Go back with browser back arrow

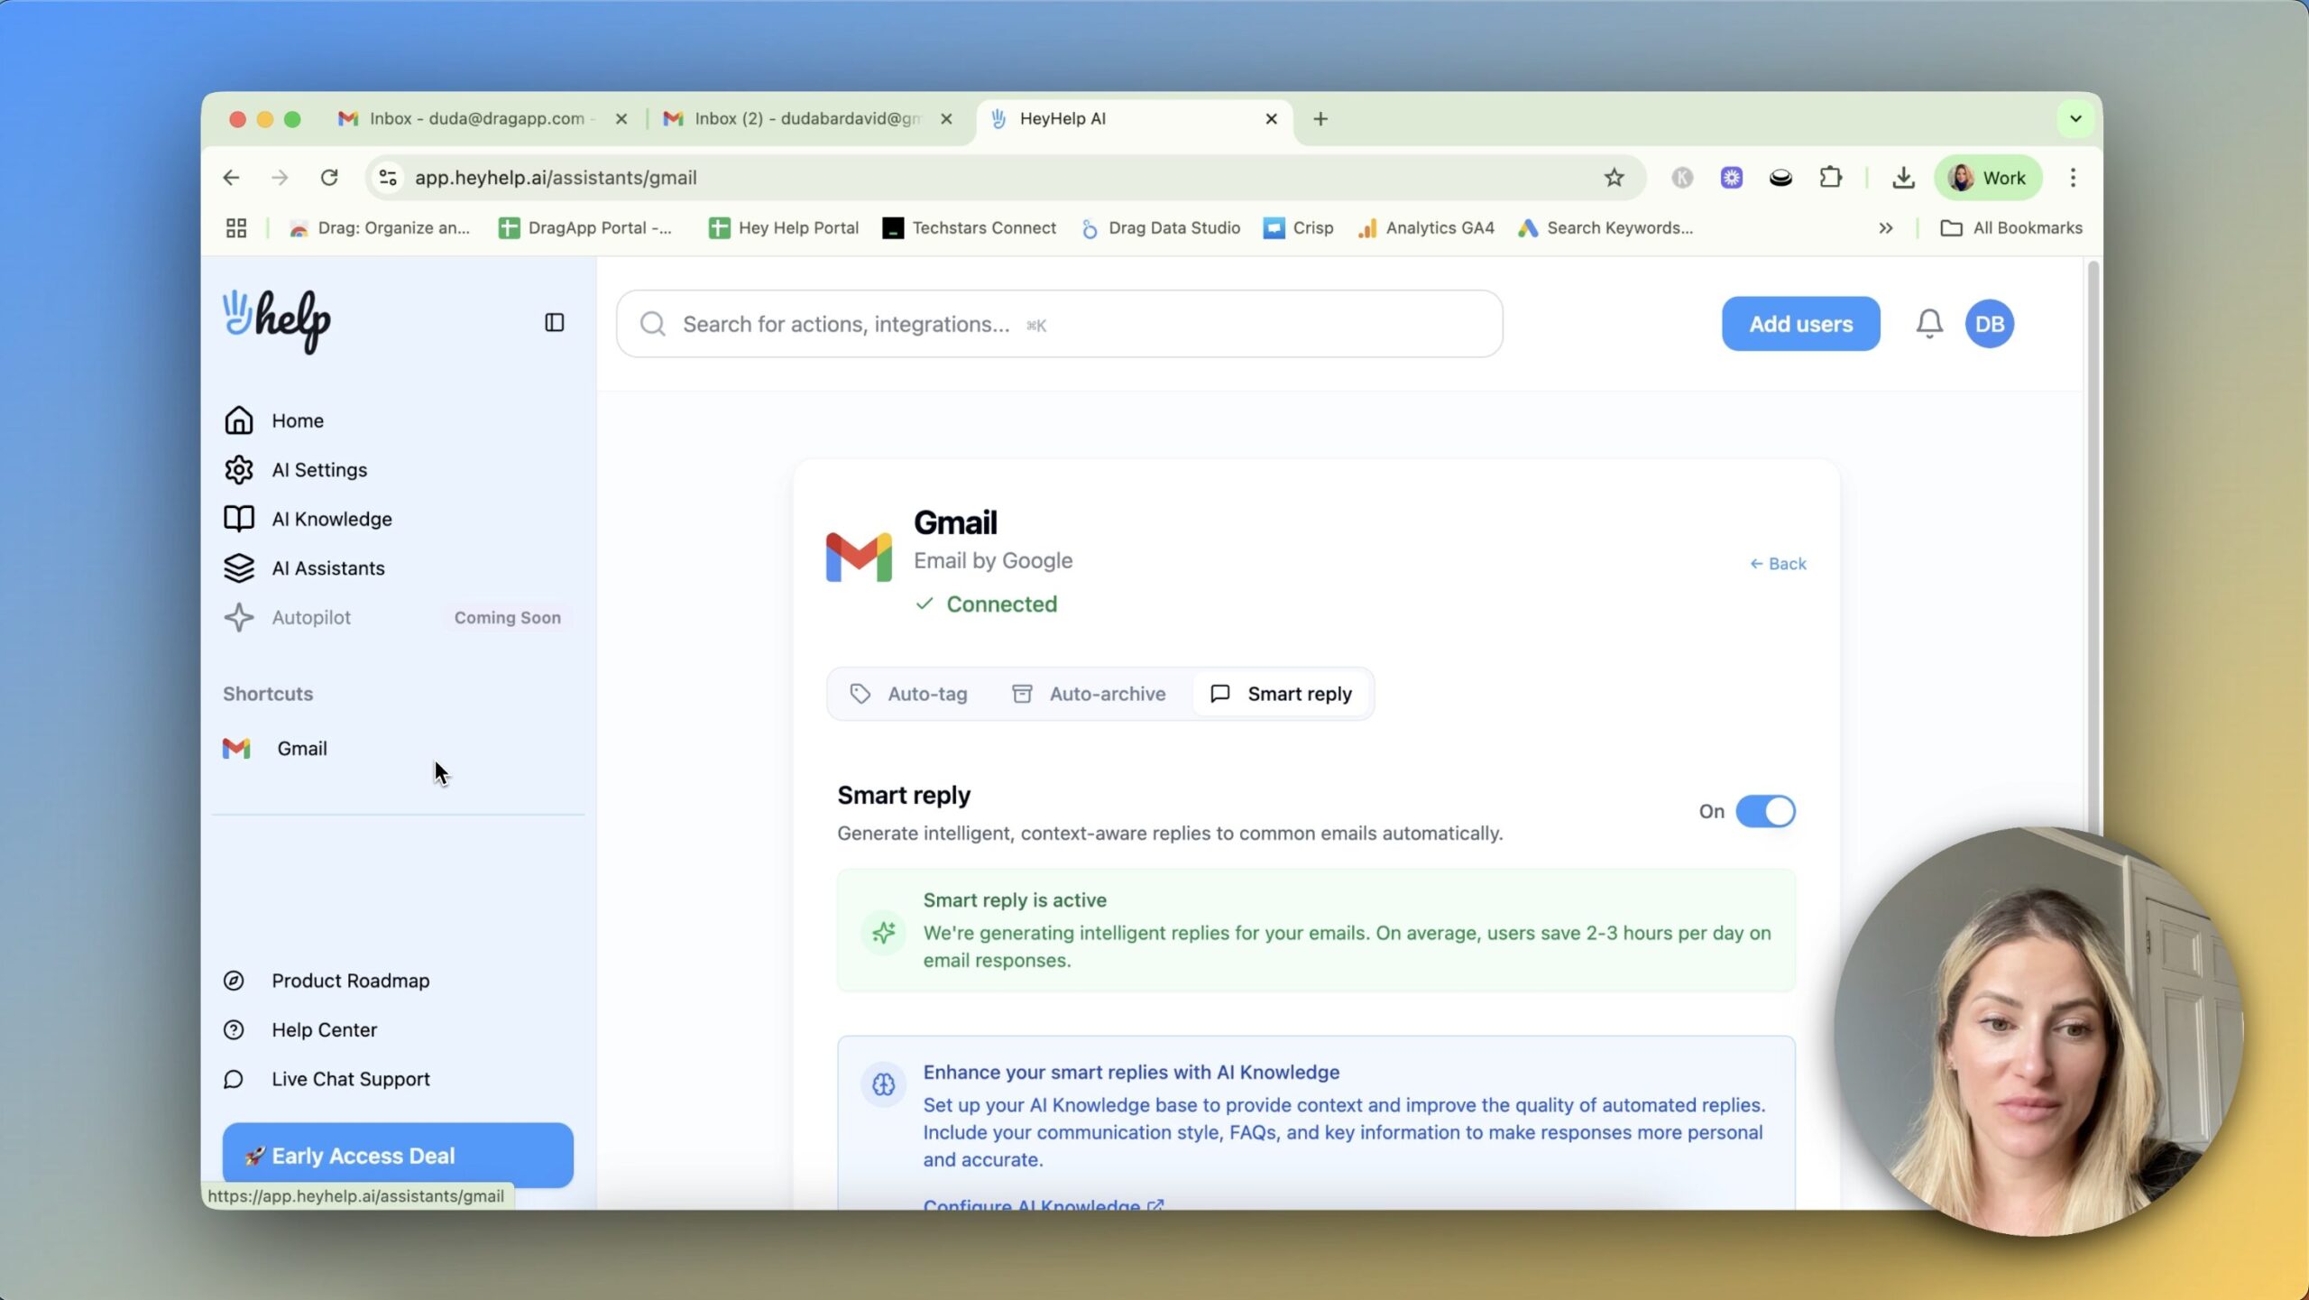[232, 178]
